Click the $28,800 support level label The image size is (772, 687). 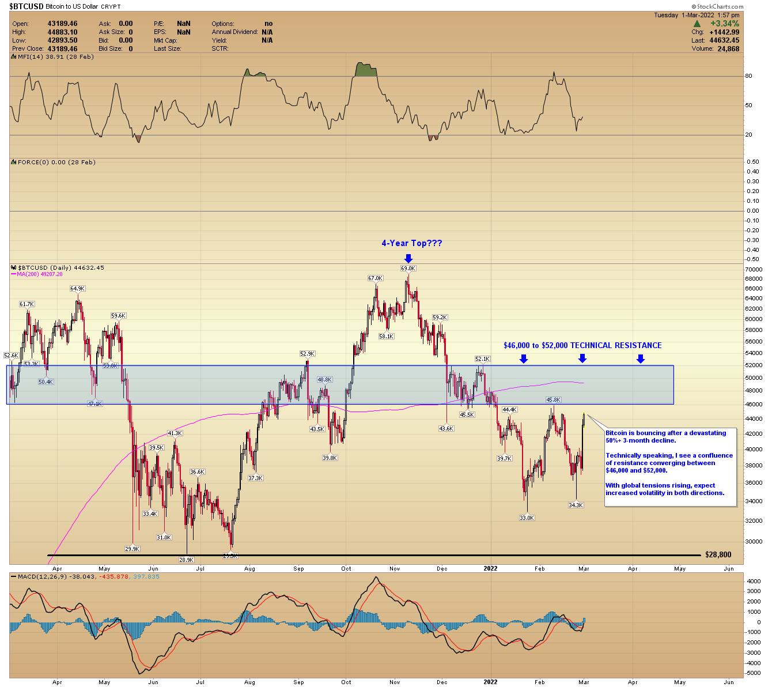tap(718, 554)
